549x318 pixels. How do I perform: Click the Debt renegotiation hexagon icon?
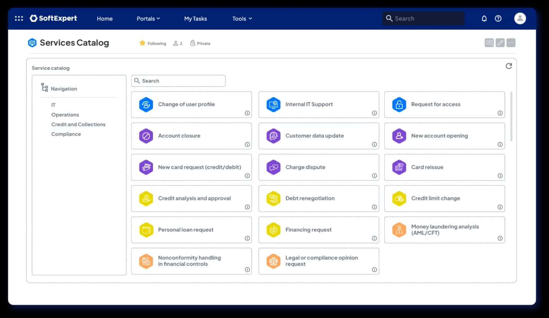click(273, 198)
